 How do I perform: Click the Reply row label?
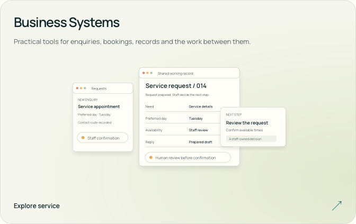tap(150, 142)
